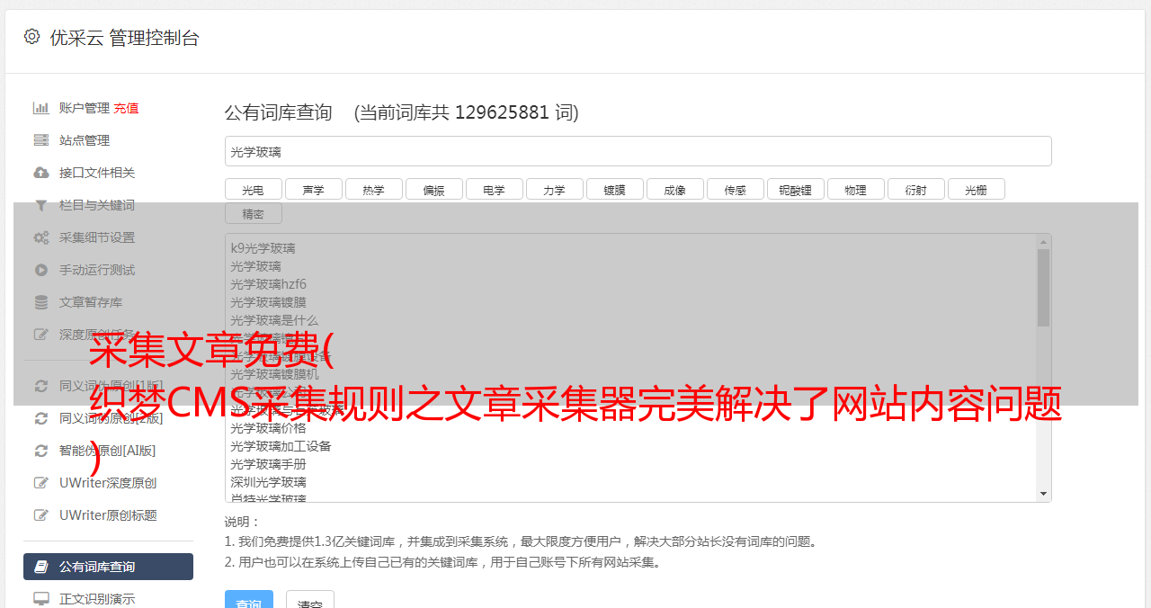Screen dimensions: 1151x608
Task: Open the 正文识别演示 menu item
Action: tap(97, 599)
